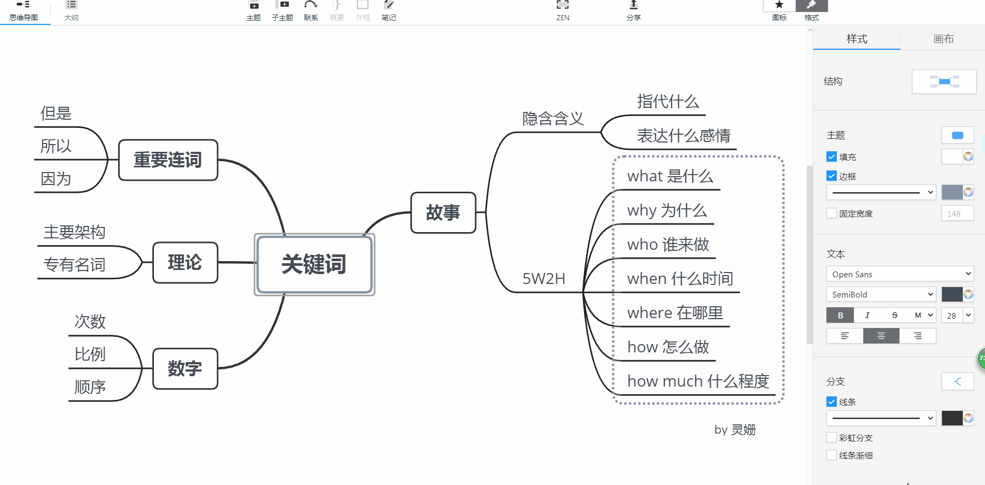Image resolution: width=985 pixels, height=485 pixels.
Task: Add a 联系 (relationship) line
Action: pos(311,9)
